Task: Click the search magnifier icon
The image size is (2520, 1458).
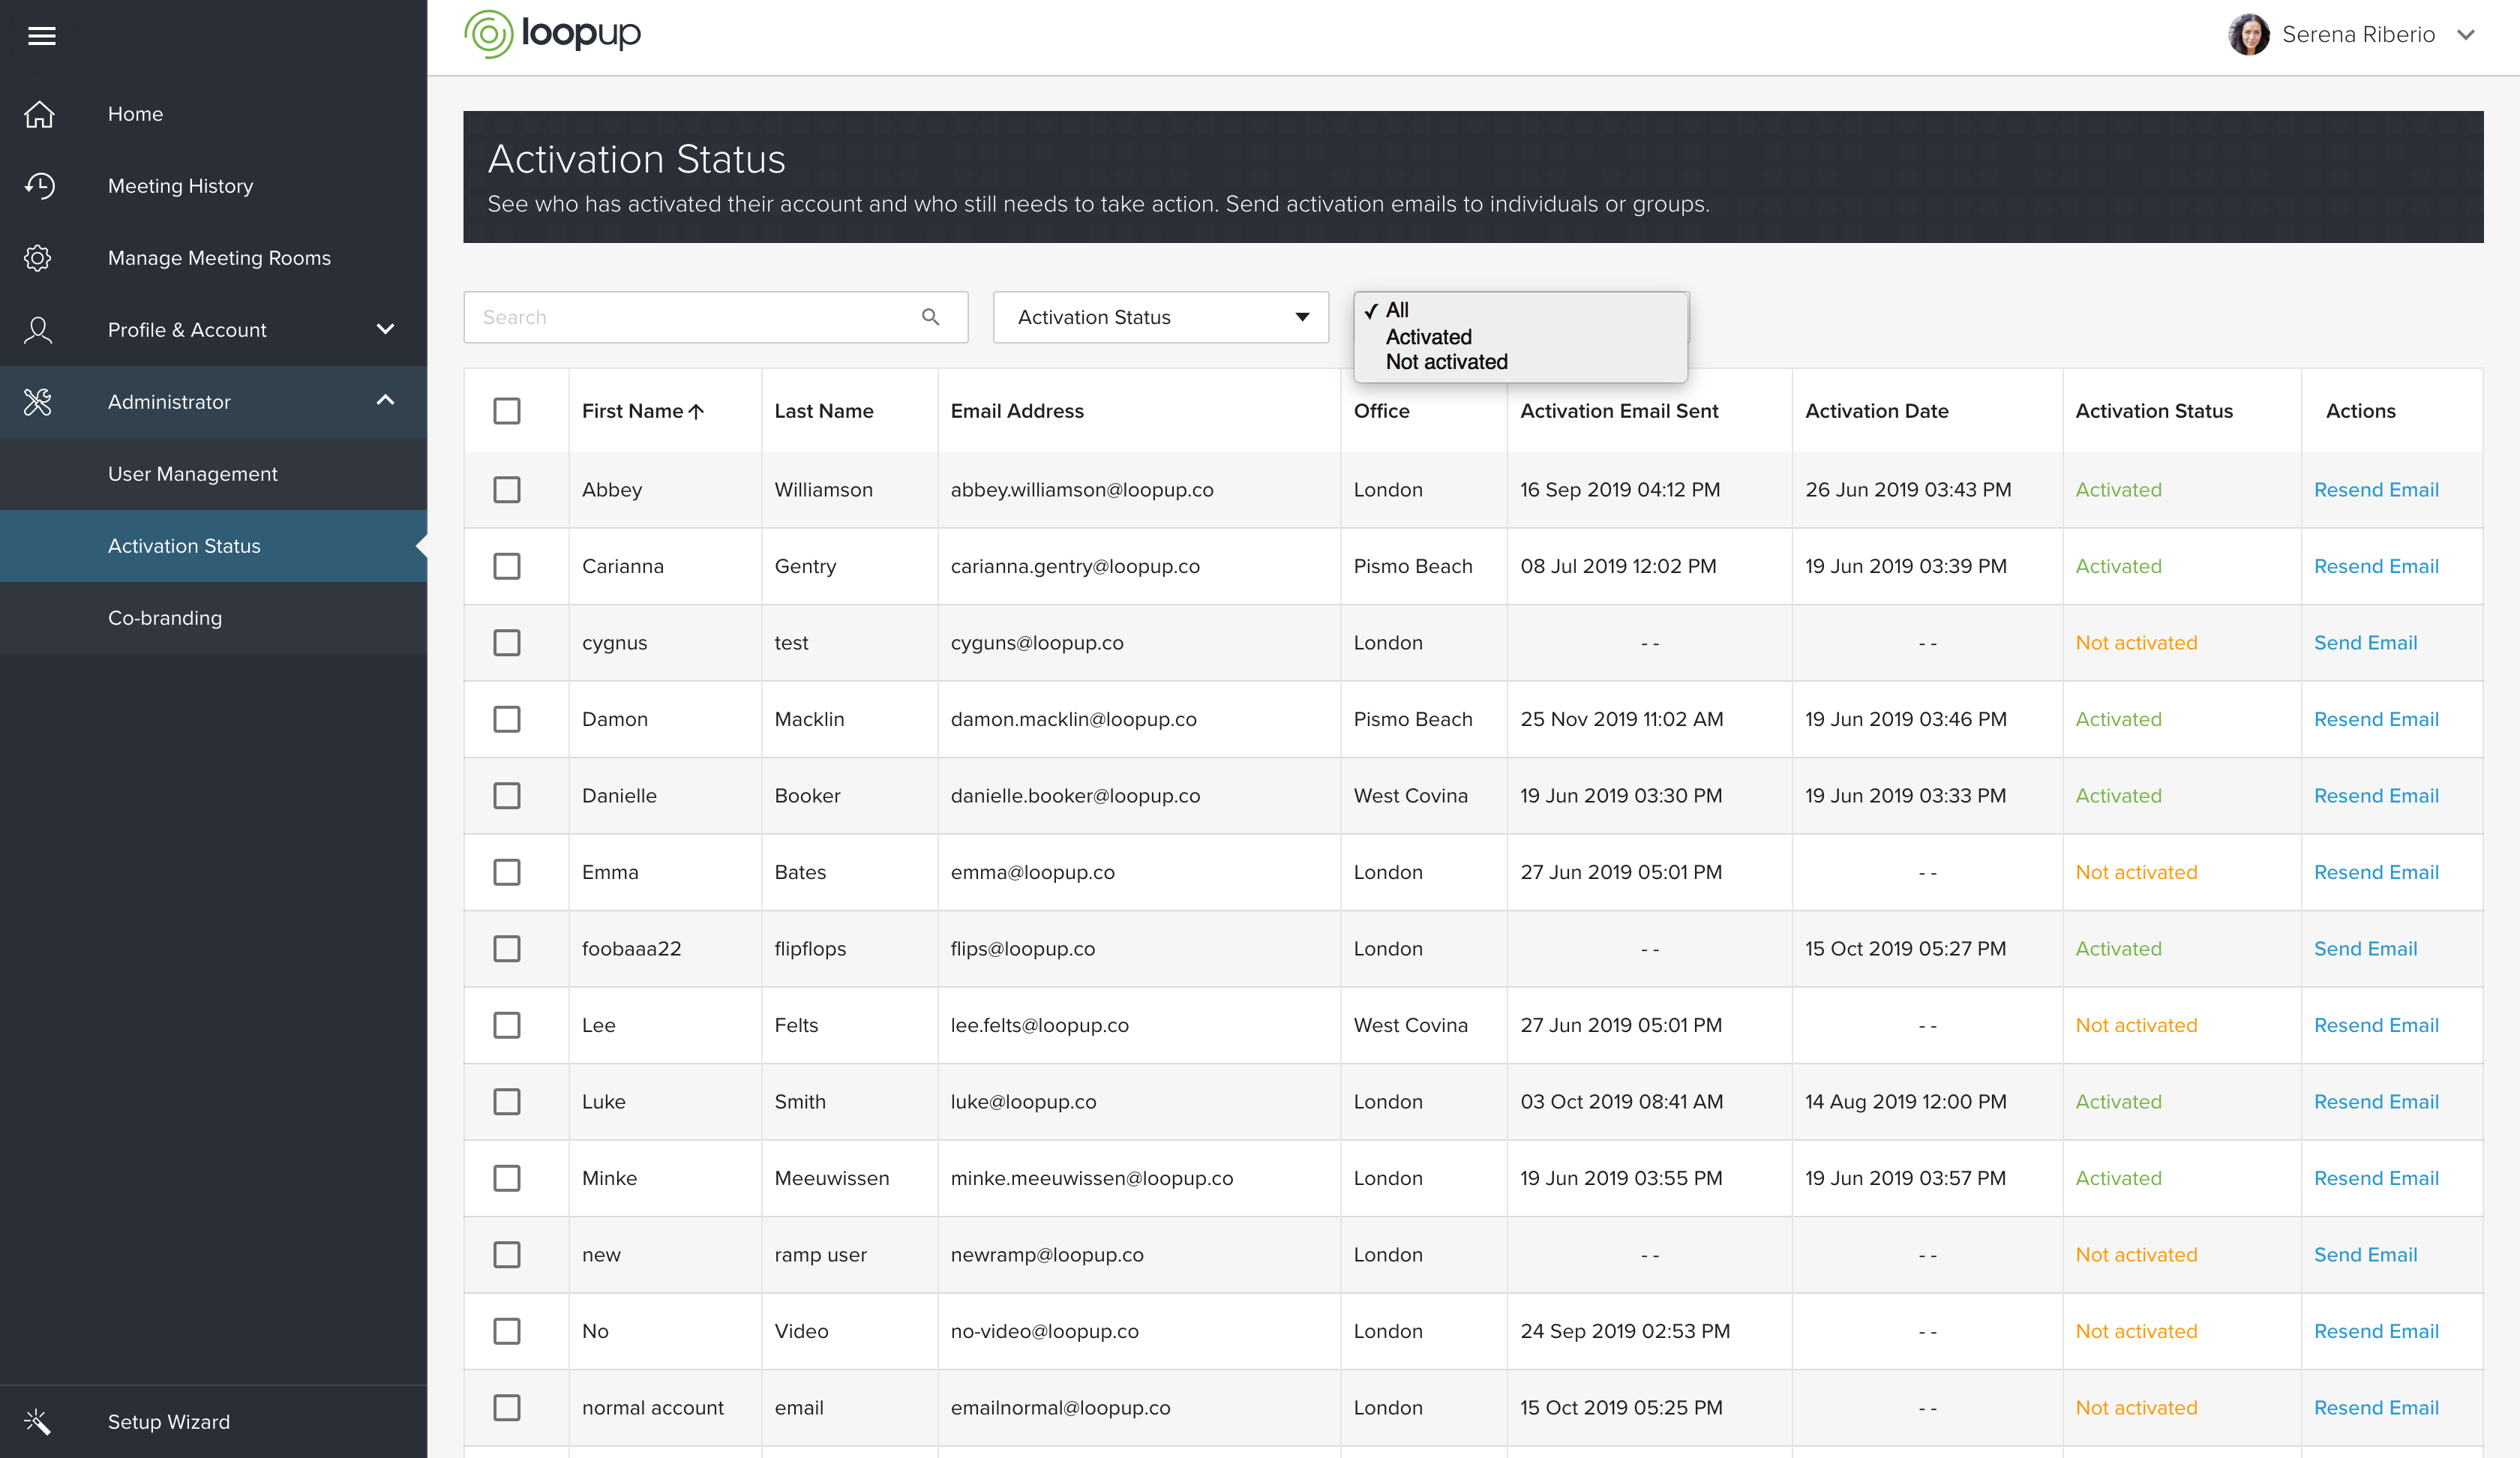Action: click(930, 317)
